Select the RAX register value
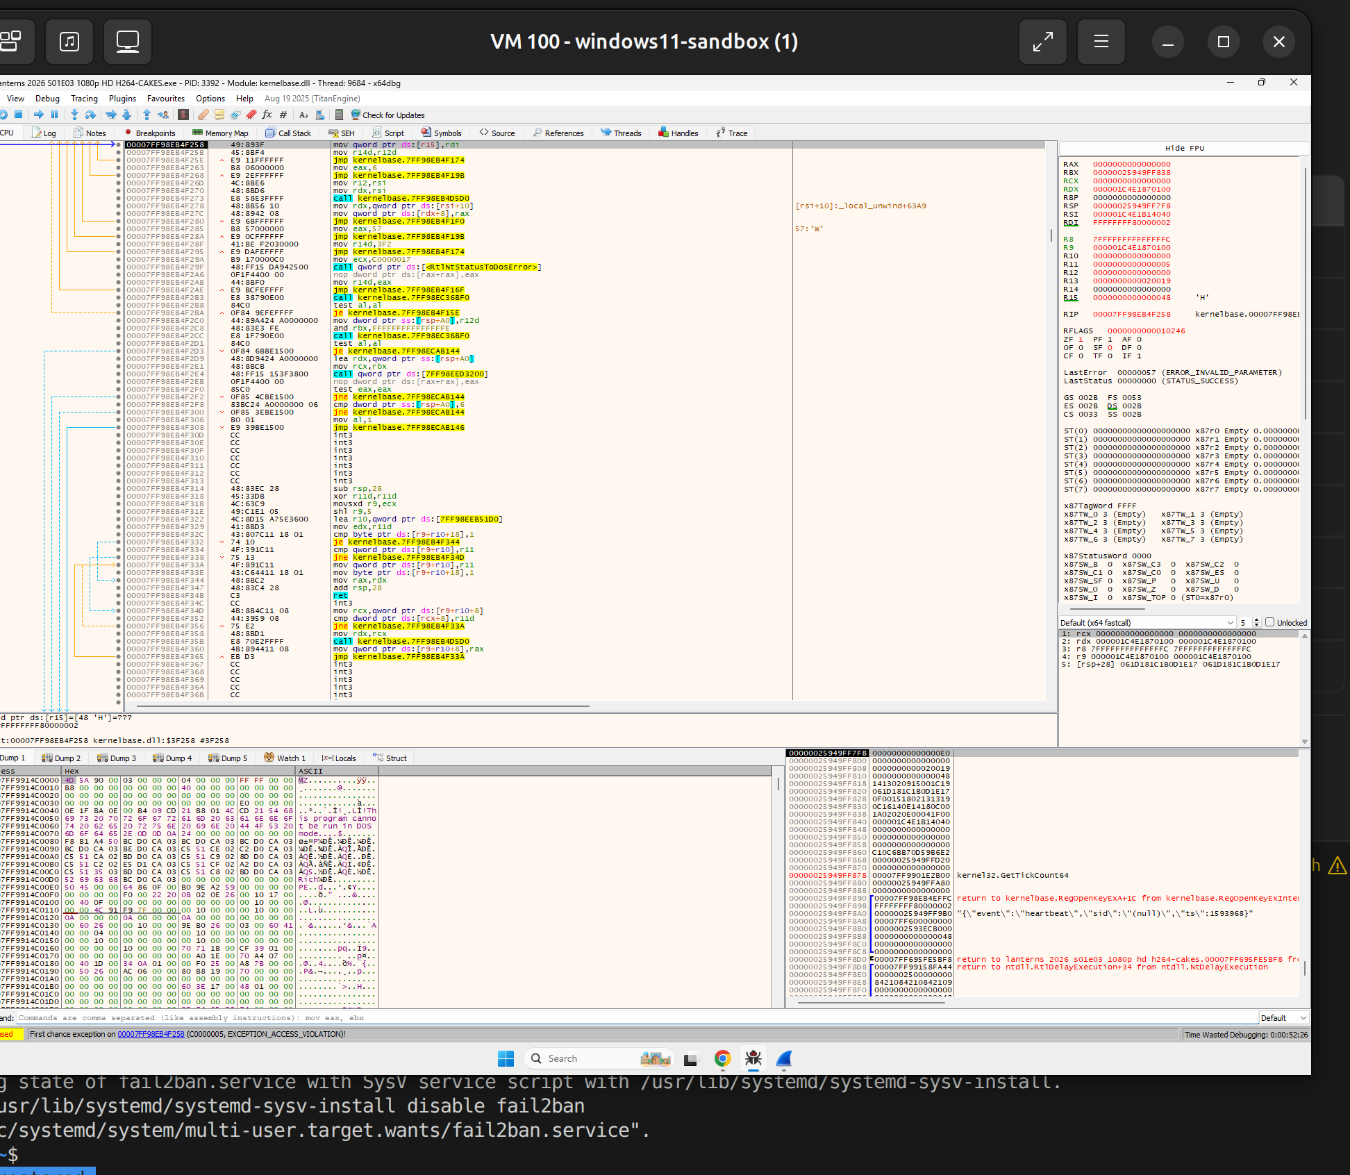The width and height of the screenshot is (1350, 1175). point(1131,165)
